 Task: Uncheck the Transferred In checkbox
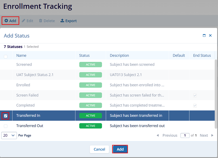tap(6, 116)
